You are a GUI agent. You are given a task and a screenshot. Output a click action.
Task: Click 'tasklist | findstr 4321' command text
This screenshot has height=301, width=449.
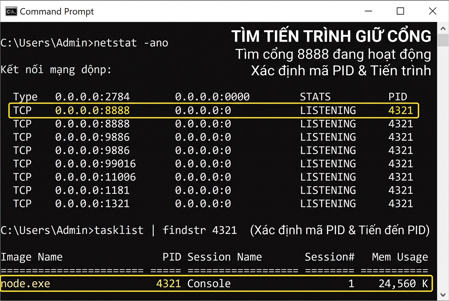pyautogui.click(x=166, y=230)
